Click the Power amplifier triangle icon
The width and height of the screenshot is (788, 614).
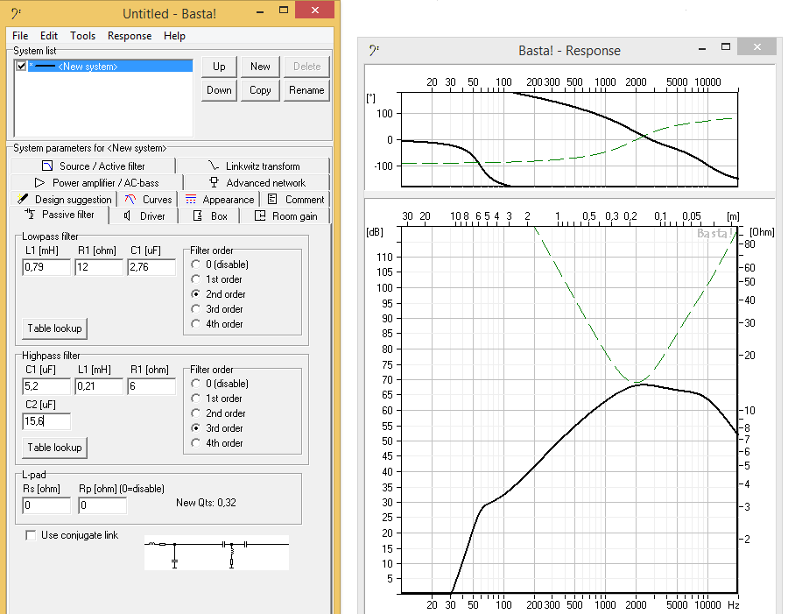[x=39, y=182]
